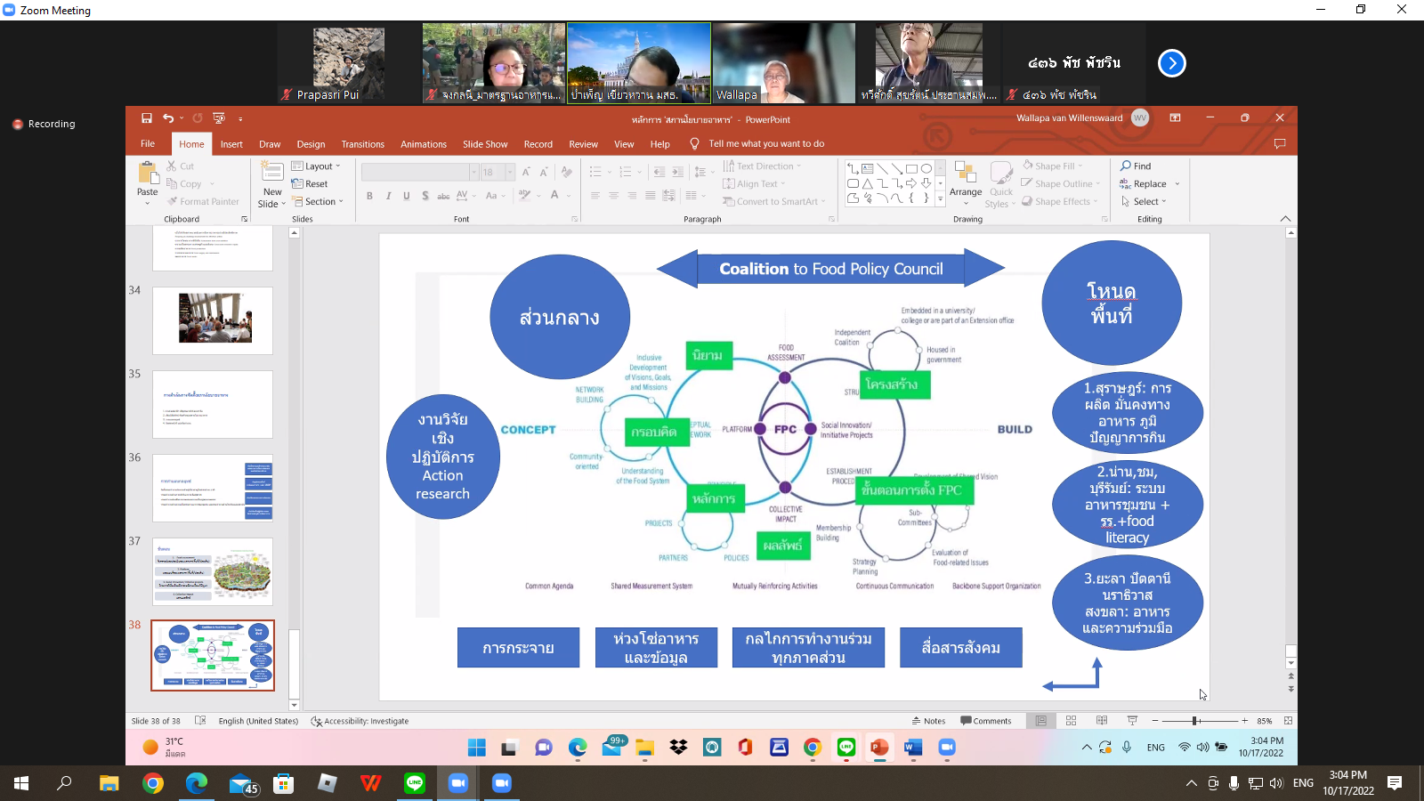Switch to the Transitions tab

363,143
